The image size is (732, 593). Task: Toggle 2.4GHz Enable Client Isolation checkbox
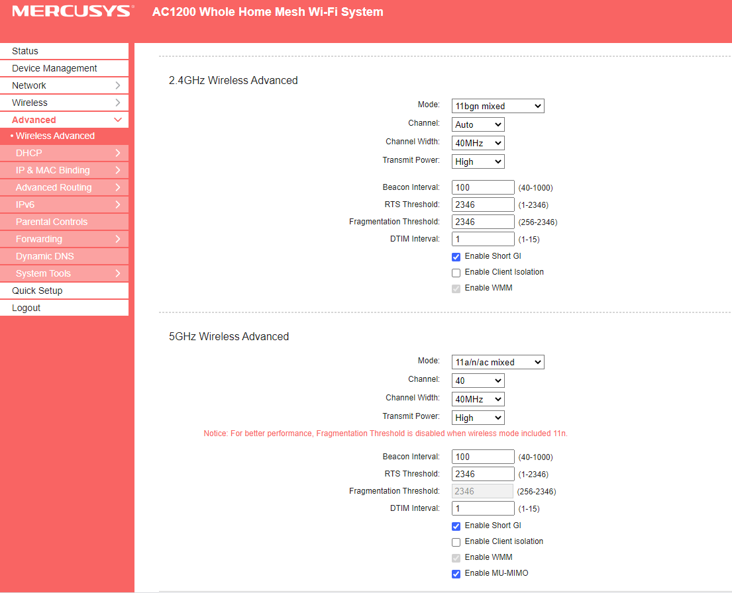[x=456, y=273]
